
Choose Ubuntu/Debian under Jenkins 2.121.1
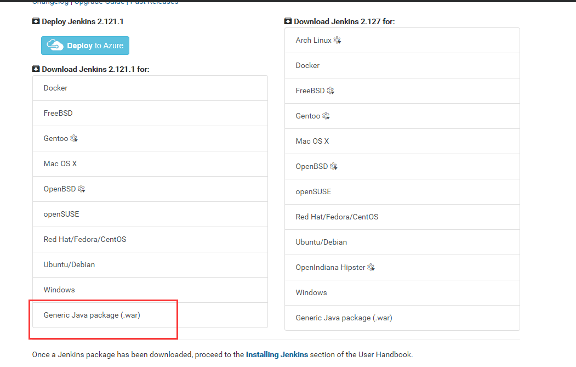(150, 265)
